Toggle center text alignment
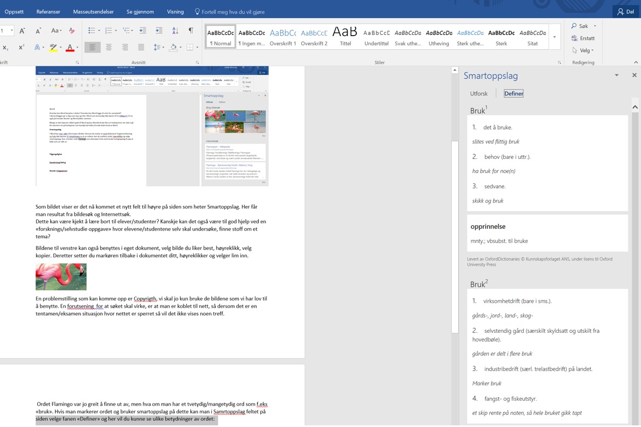The image size is (641, 427). [x=108, y=47]
